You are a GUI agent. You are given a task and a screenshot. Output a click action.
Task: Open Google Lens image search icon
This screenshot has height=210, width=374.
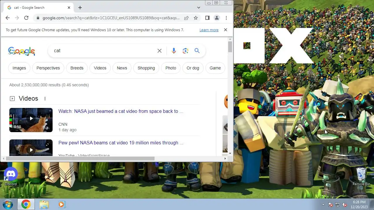pyautogui.click(x=186, y=51)
